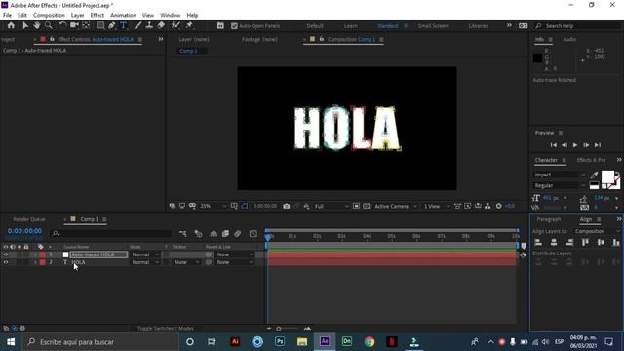
Task: Open the Layer menu
Action: (x=77, y=16)
